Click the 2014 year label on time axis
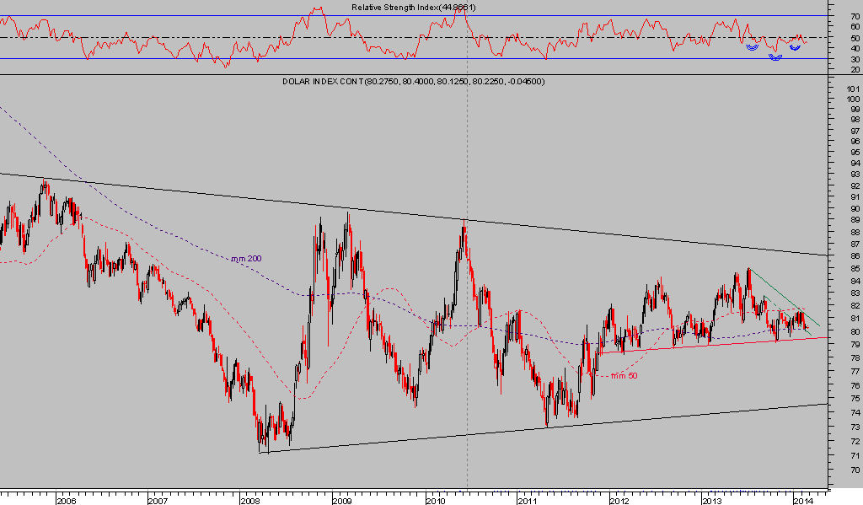The width and height of the screenshot is (863, 505). point(803,500)
